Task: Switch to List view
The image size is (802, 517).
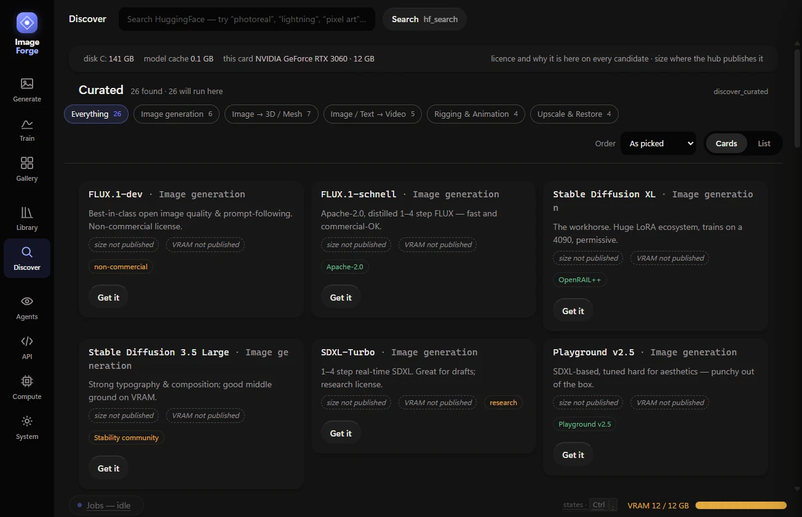Action: 764,143
